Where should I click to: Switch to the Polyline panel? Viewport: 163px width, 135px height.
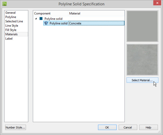11,17
